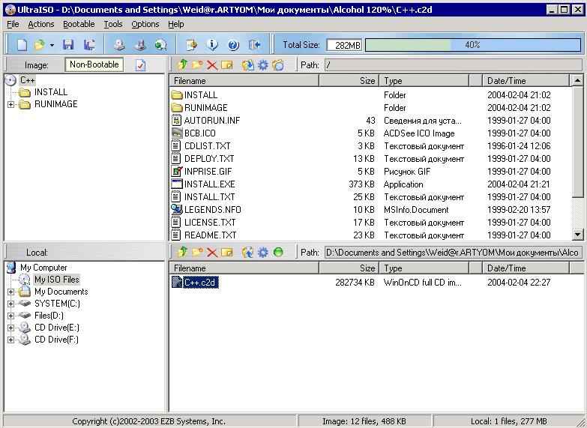587x428 pixels.
Task: Open the Bootable menu
Action: click(x=79, y=24)
